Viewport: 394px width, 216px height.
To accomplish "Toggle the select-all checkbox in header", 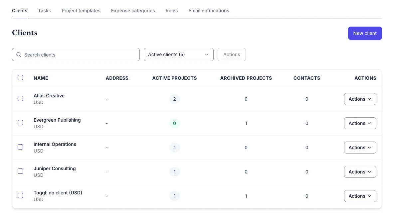I will coord(20,77).
